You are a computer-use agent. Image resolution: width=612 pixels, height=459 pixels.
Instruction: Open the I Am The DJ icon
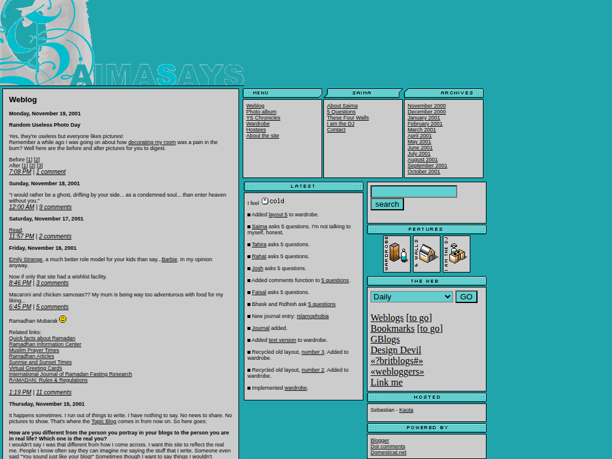pyautogui.click(x=457, y=254)
